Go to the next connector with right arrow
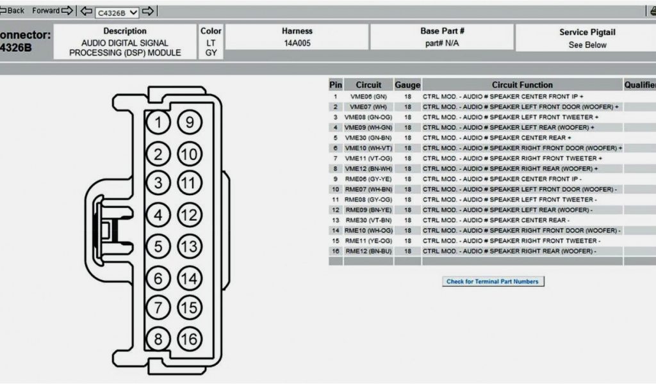Image resolution: width=656 pixels, height=384 pixels. 148,12
